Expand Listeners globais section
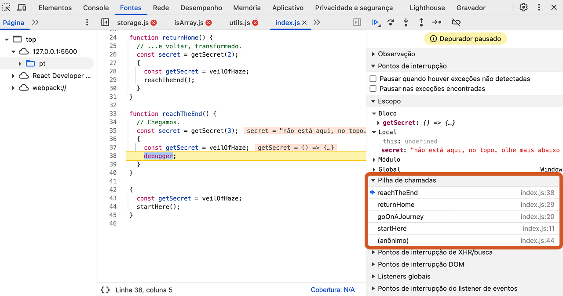Screen dimensions: 563x296 pos(373,276)
